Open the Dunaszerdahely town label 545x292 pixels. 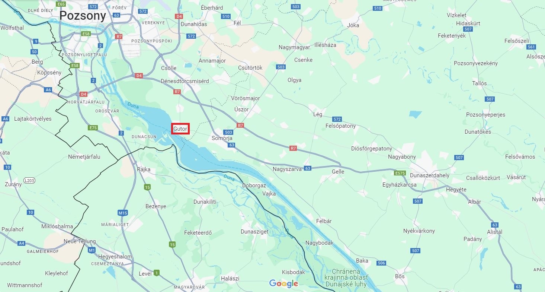click(430, 175)
